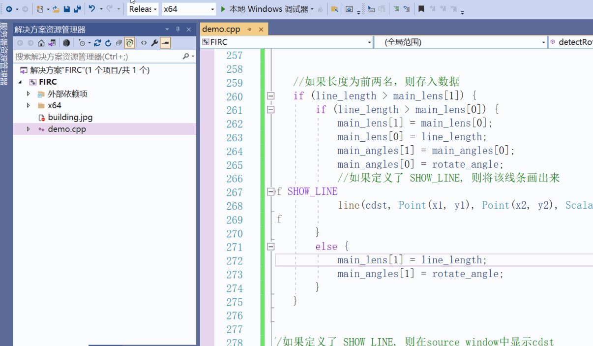Toggle the Preview Selected Items button
This screenshot has height=346, width=593.
[165, 43]
